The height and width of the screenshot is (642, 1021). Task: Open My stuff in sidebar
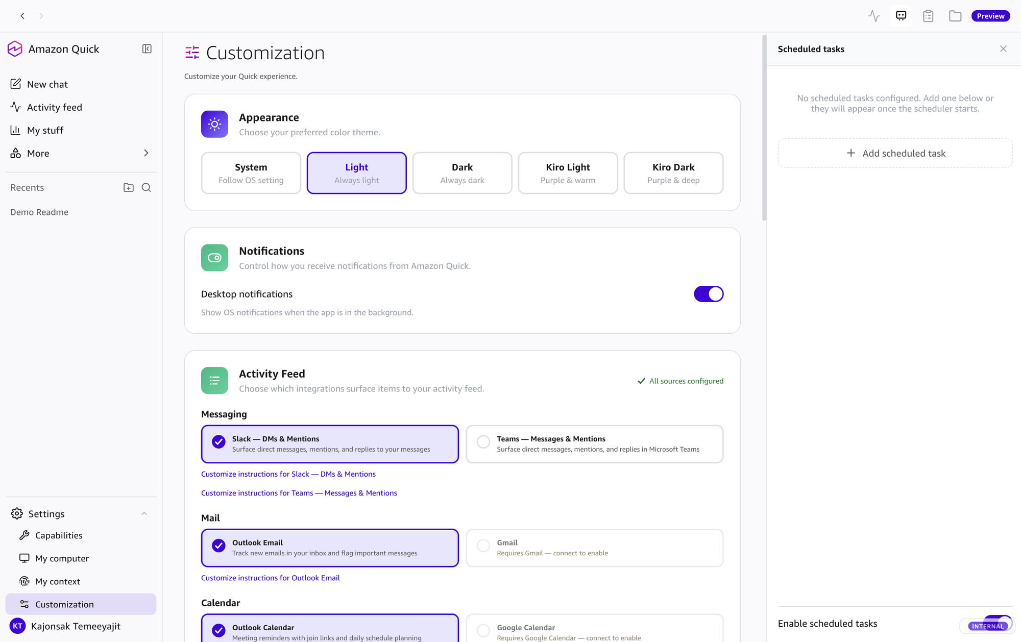pos(81,130)
